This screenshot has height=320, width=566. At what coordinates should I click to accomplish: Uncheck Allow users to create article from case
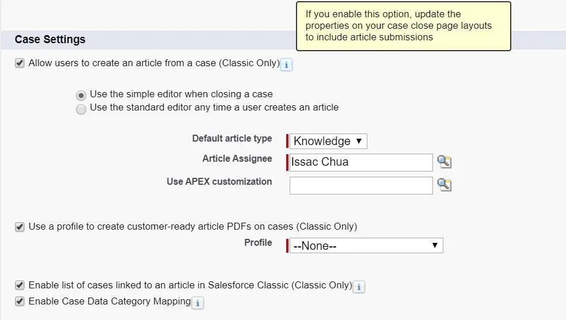pos(20,63)
